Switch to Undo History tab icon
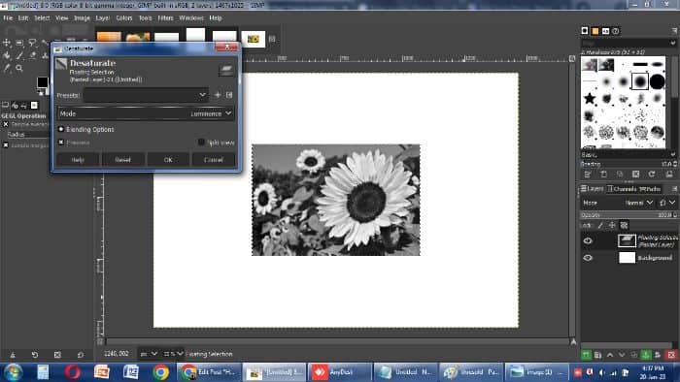 pyautogui.click(x=24, y=105)
